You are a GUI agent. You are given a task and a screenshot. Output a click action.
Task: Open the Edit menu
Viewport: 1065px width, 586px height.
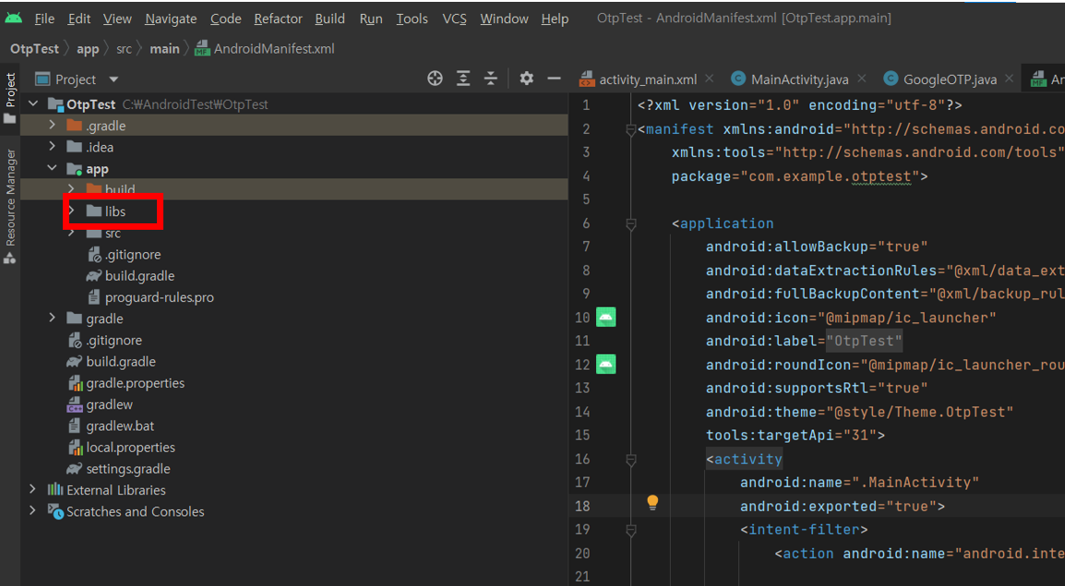pos(78,19)
